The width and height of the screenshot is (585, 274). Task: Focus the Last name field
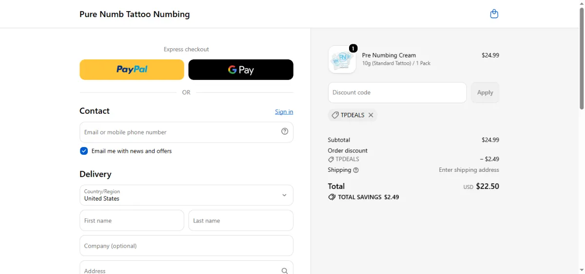pos(241,220)
